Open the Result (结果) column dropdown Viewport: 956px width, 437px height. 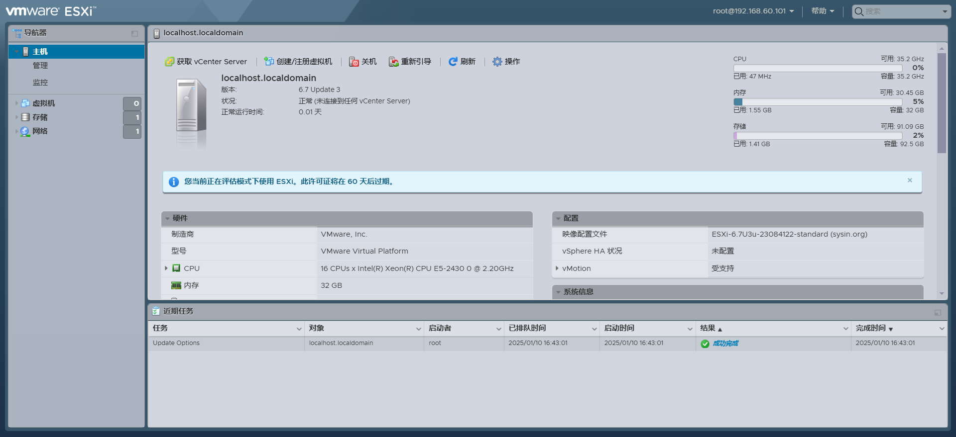(845, 329)
